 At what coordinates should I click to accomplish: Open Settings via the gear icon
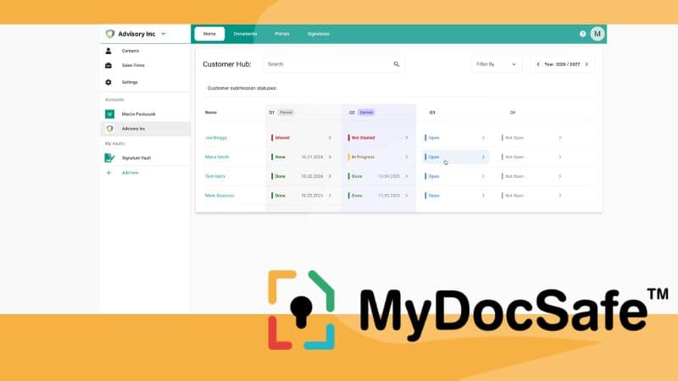pyautogui.click(x=108, y=82)
